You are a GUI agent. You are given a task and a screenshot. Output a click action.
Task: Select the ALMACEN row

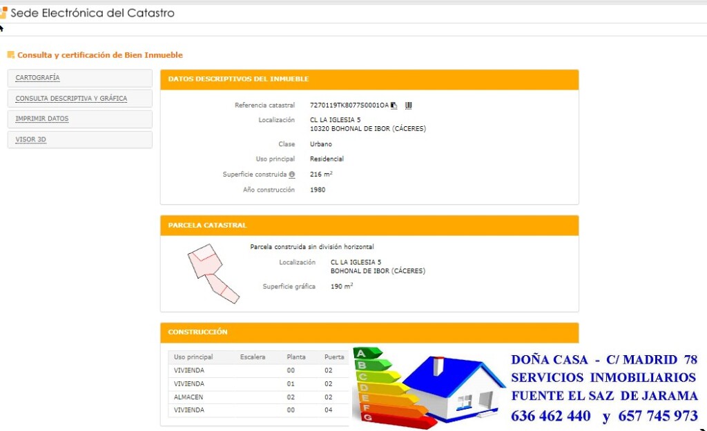[259, 397]
